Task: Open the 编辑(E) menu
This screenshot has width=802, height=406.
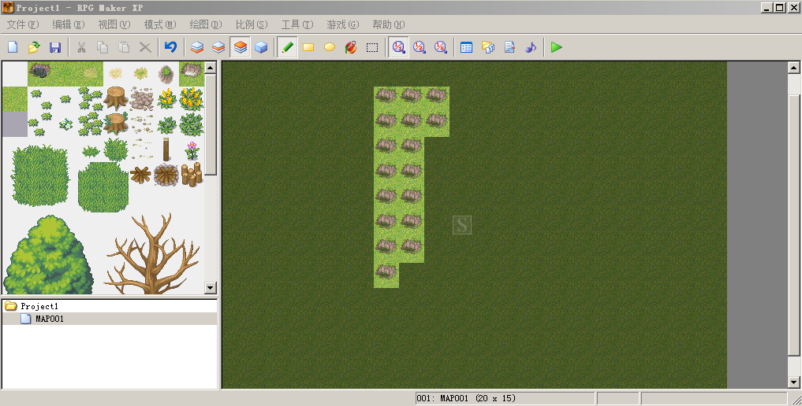Action: click(x=69, y=24)
